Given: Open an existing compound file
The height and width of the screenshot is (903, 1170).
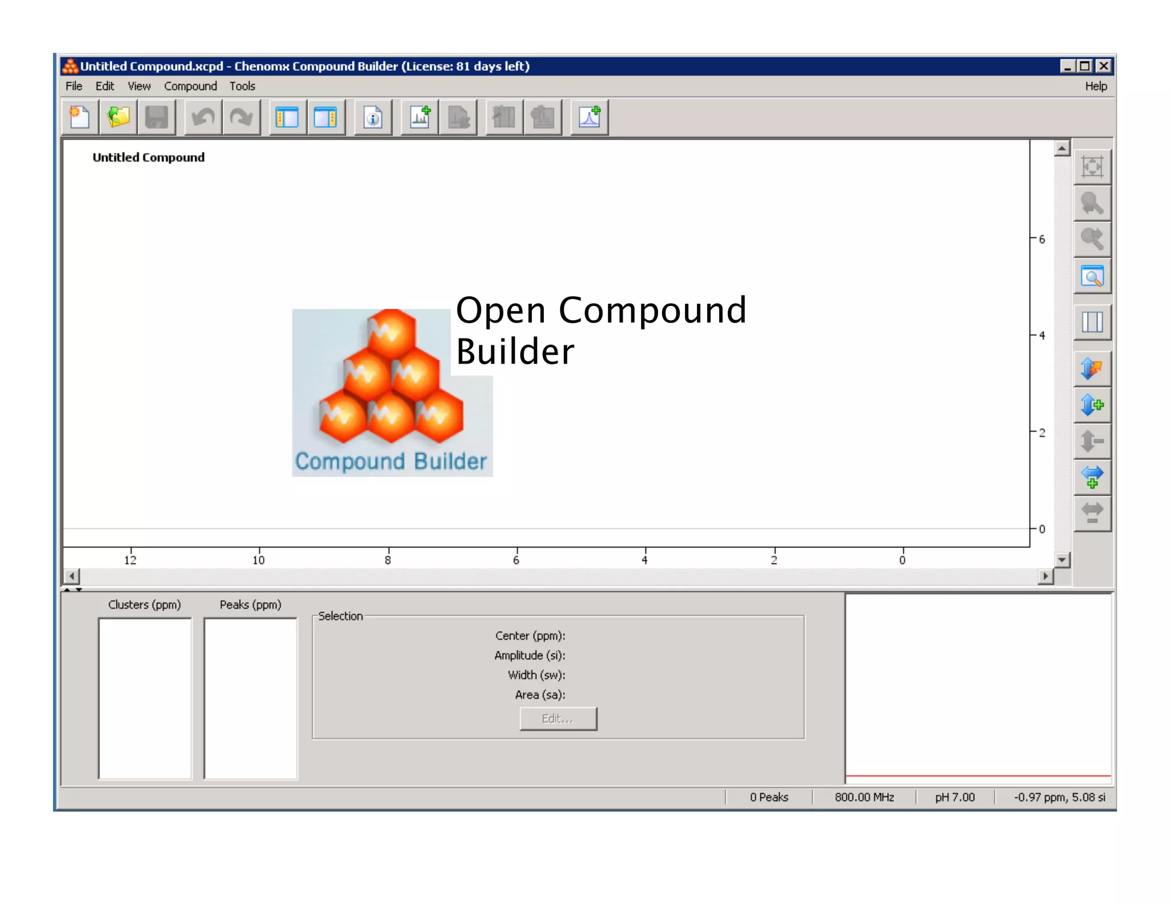Looking at the screenshot, I should tap(118, 118).
